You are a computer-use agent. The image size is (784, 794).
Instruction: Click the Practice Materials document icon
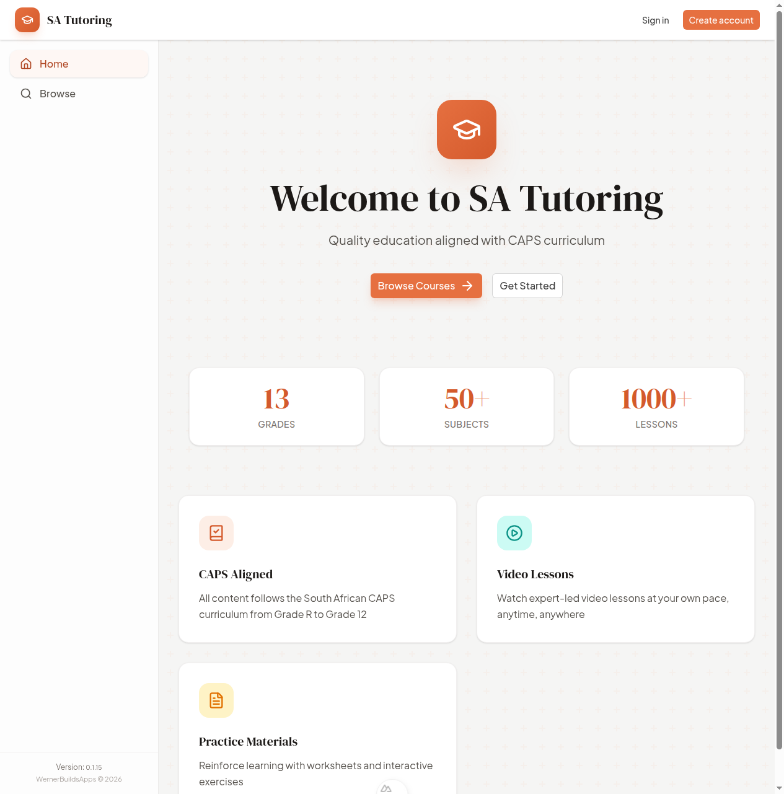216,700
